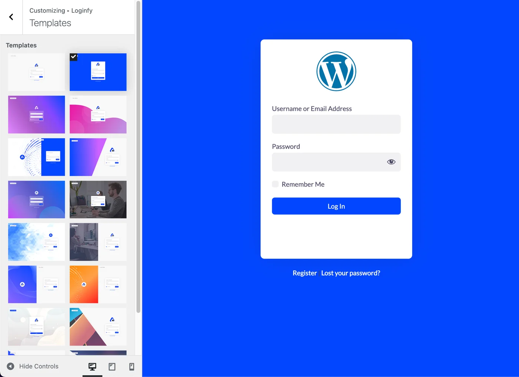Viewport: 519px width, 377px height.
Task: Select the blue-purple gradient circles template
Action: coord(36,199)
